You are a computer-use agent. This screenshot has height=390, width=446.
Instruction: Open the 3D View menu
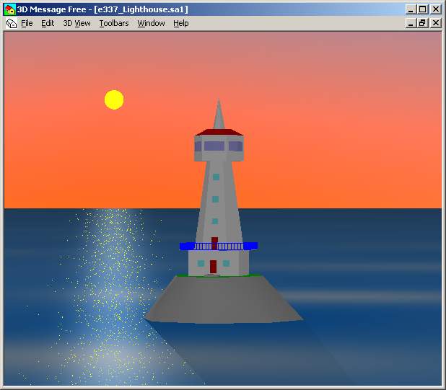(x=76, y=23)
